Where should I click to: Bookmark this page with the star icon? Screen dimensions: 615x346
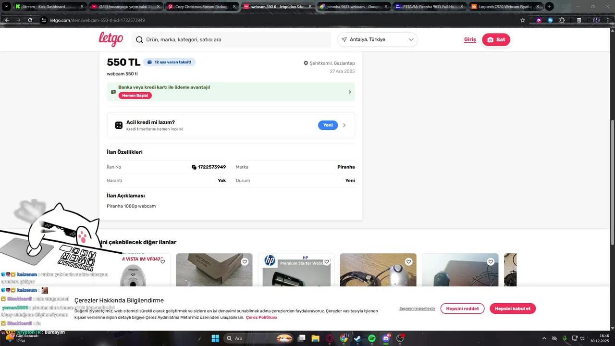(x=523, y=20)
